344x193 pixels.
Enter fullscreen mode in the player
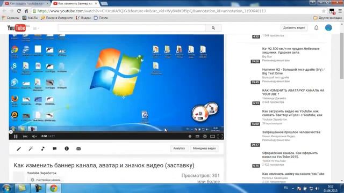tap(220, 136)
